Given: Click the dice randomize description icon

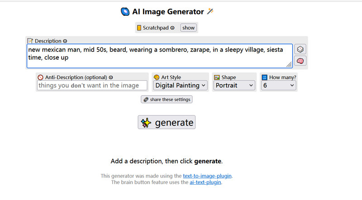Looking at the screenshot, I should point(300,49).
